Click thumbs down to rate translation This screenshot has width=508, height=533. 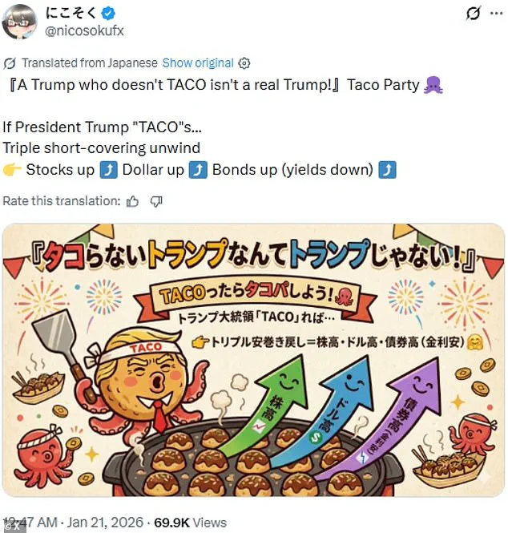point(156,201)
